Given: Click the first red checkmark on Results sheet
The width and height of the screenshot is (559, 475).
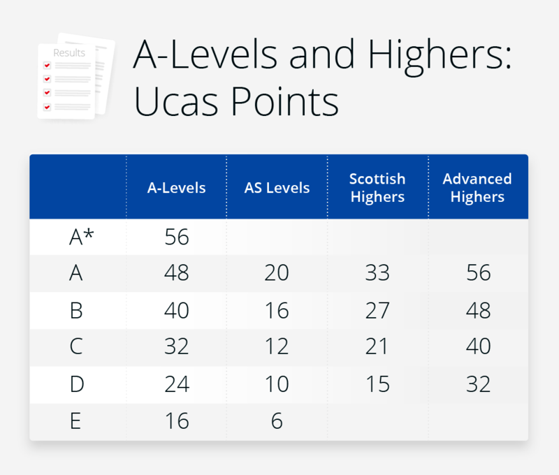Looking at the screenshot, I should coord(47,65).
